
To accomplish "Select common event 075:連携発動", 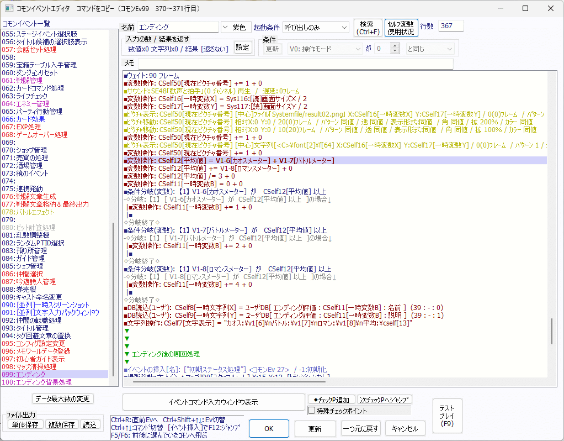I will click(x=55, y=189).
